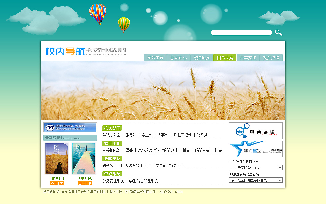This screenshot has width=326, height=204.
Task: Open the 华汽星空 banner
Action: click(x=256, y=149)
